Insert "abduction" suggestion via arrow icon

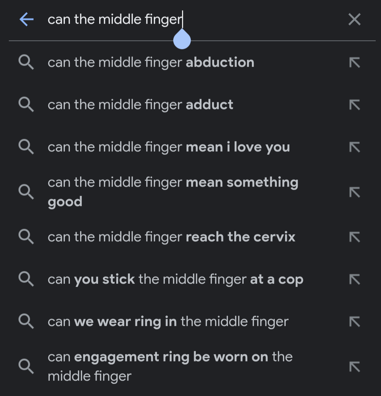354,63
